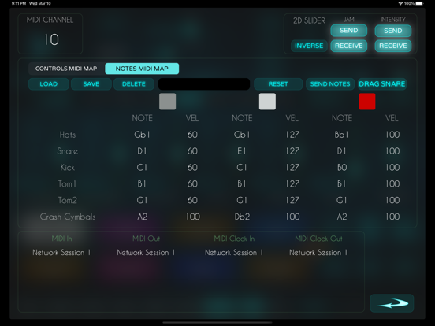Tap the back arrow icon
This screenshot has height=326, width=435.
click(x=392, y=303)
